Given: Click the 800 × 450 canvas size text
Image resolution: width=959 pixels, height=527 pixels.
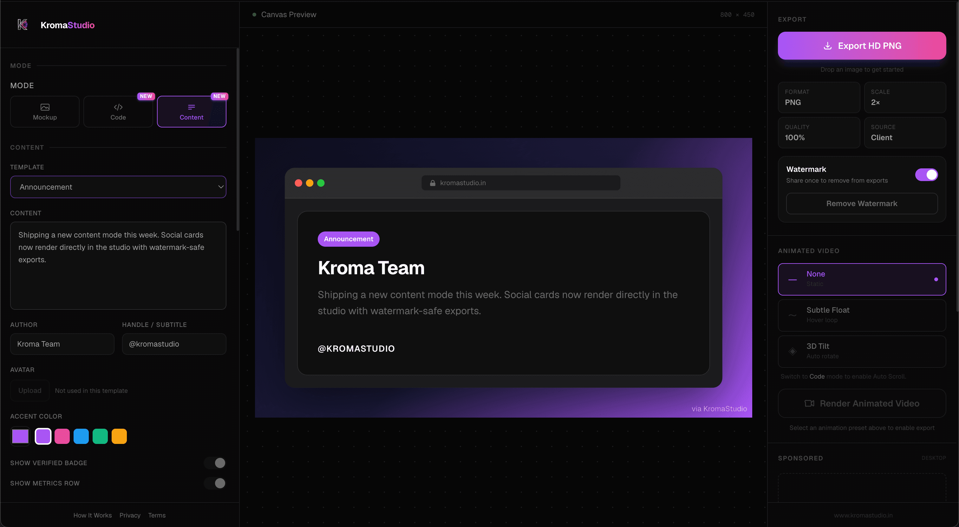Looking at the screenshot, I should [737, 15].
